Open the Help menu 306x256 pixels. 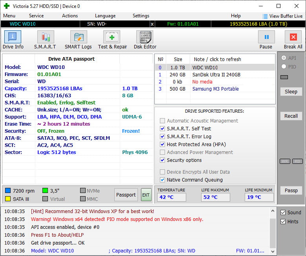[x=236, y=16]
